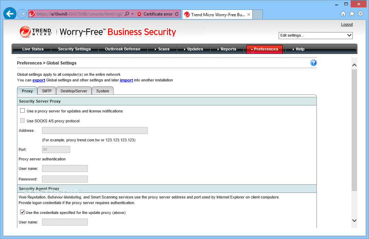Click the Security Agent Proxy User name field

tap(65, 222)
